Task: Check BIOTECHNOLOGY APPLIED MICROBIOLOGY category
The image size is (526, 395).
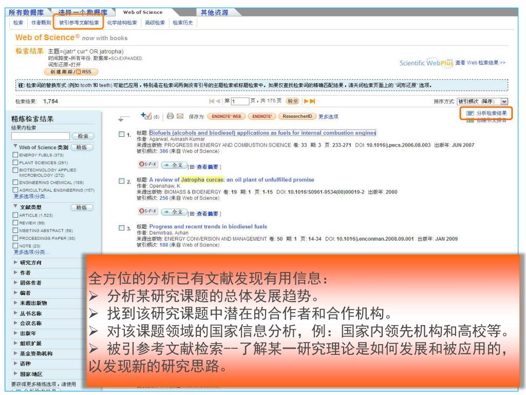Action: coord(15,170)
